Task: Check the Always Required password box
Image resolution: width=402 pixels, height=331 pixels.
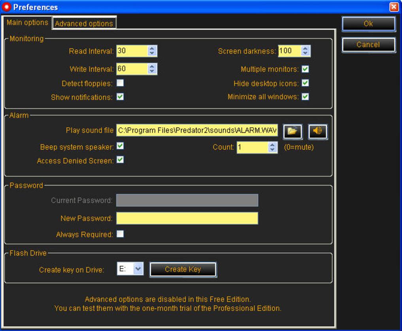Action: 120,234
